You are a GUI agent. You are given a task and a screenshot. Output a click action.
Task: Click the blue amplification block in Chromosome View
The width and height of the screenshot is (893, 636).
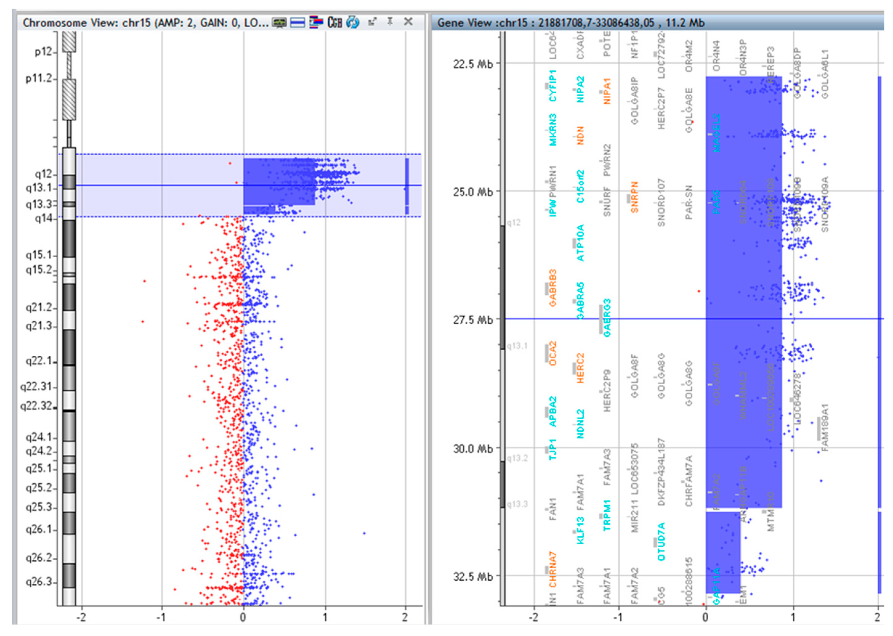click(x=279, y=181)
